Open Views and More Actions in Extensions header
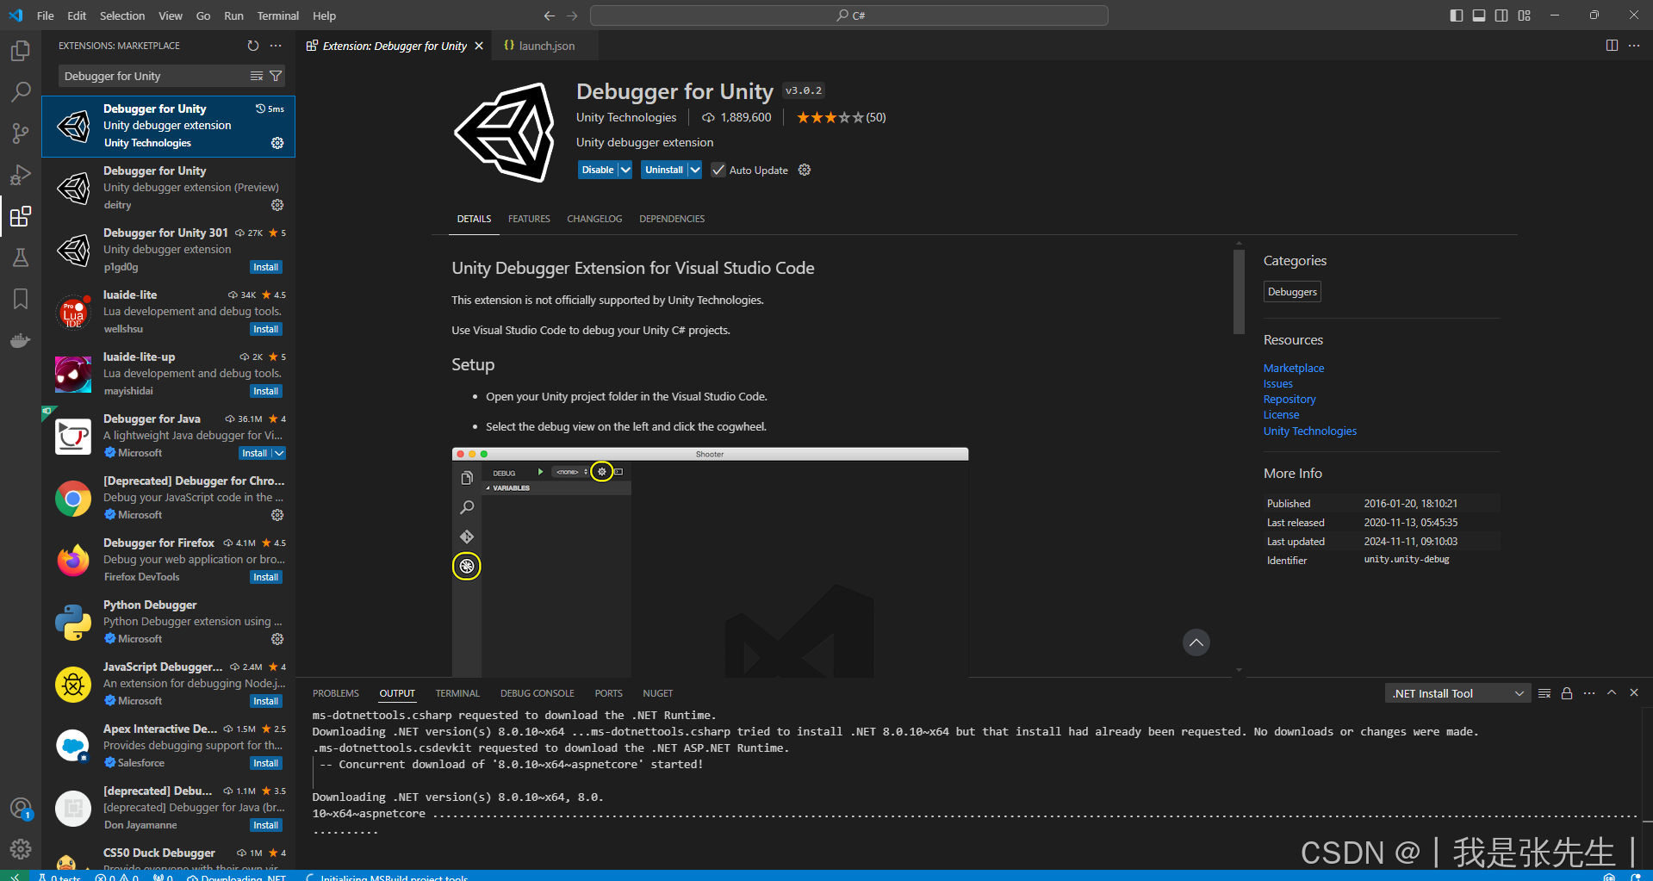The image size is (1653, 881). click(x=276, y=46)
